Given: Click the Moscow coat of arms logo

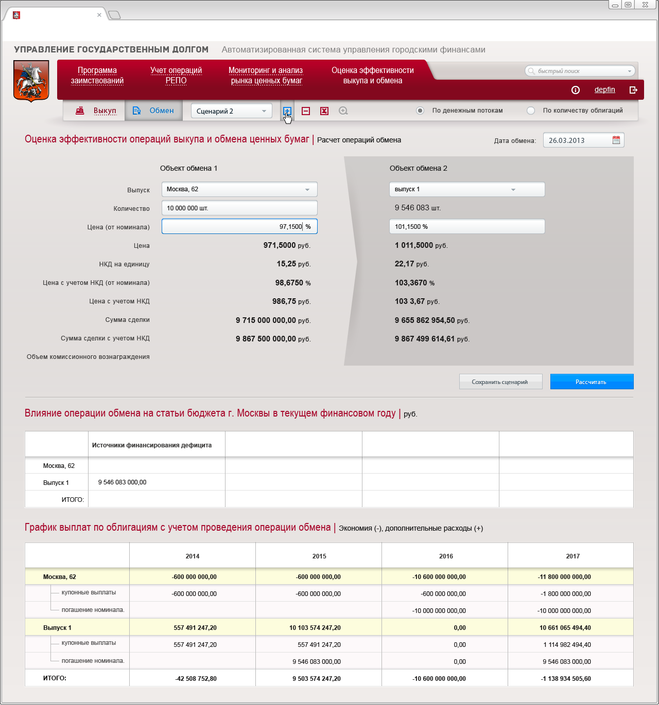Looking at the screenshot, I should click(31, 81).
